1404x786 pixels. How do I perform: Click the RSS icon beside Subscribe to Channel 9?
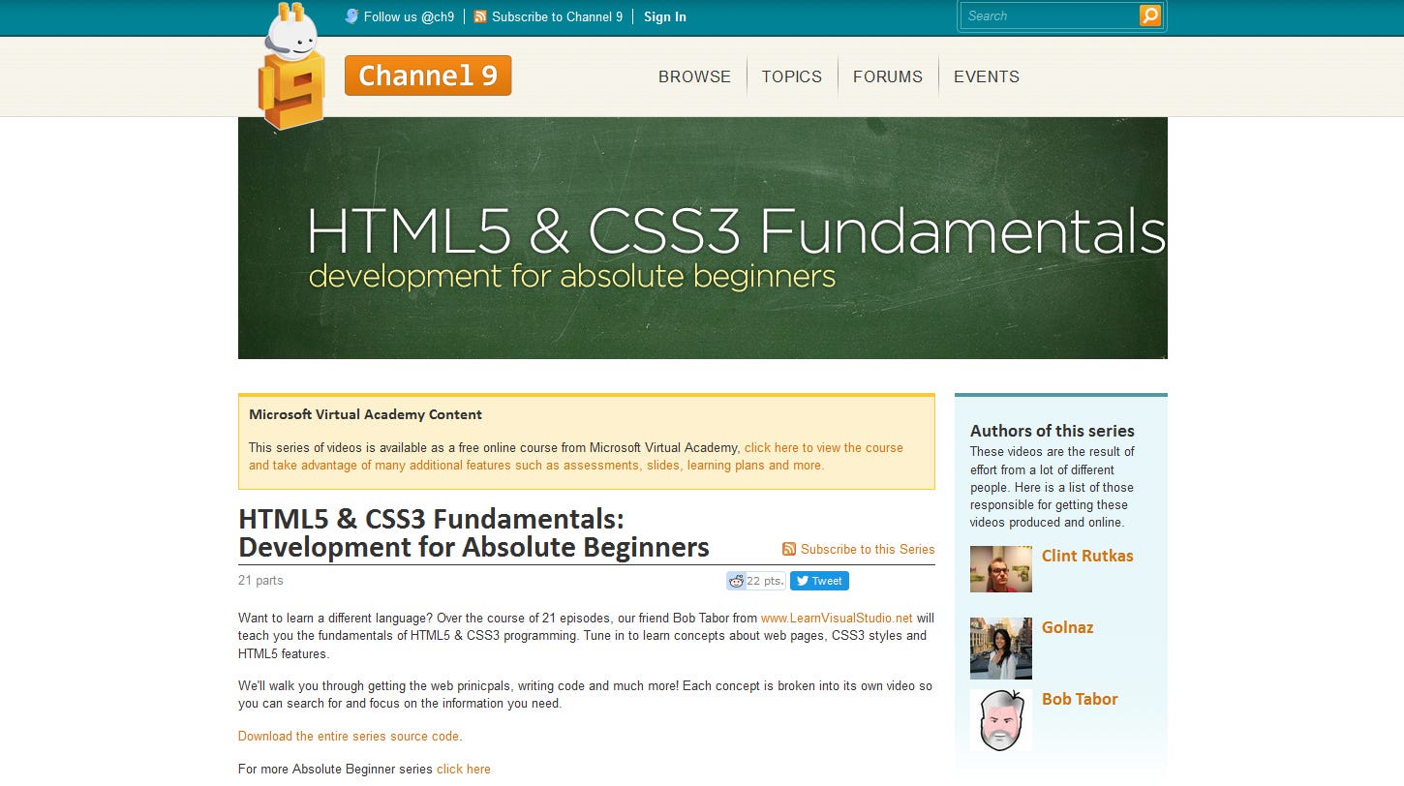pos(480,15)
